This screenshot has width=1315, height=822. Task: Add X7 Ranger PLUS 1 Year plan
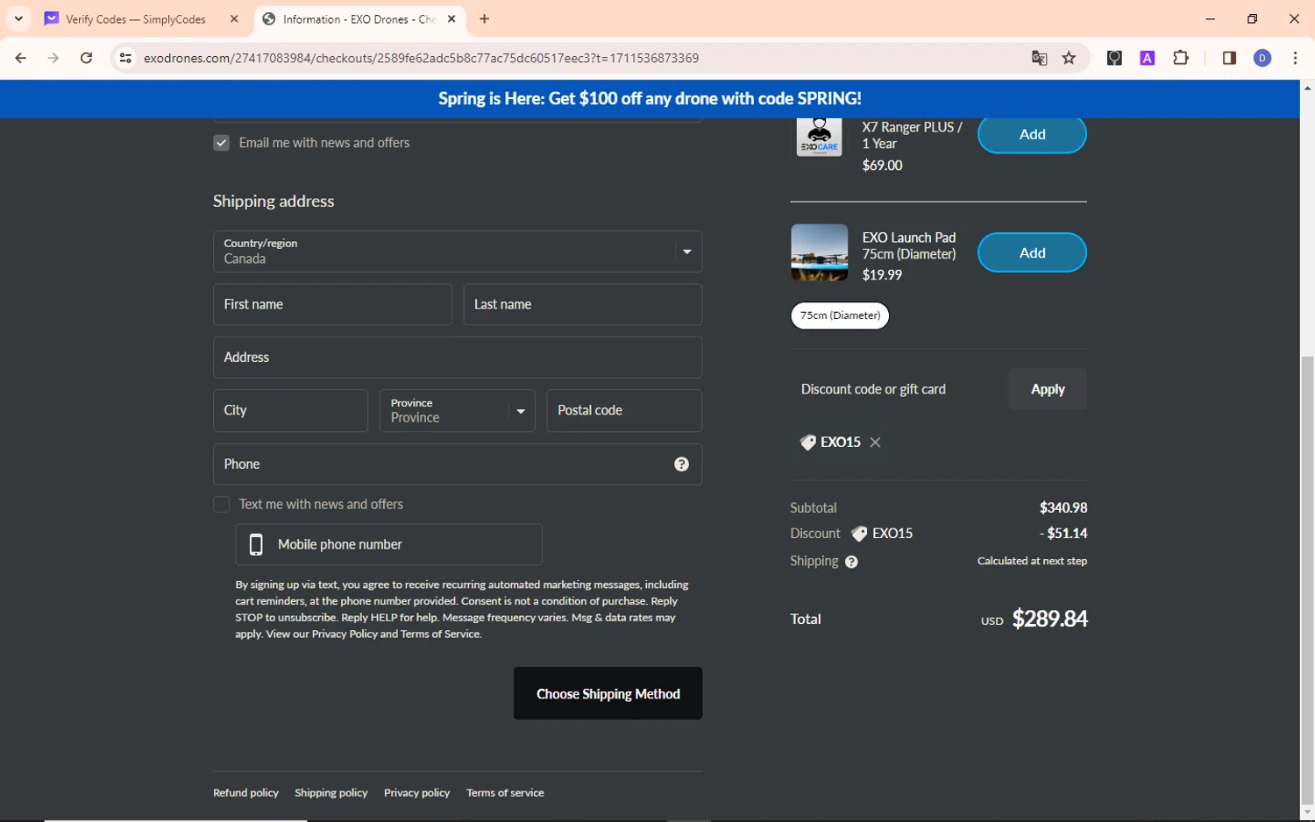1032,134
